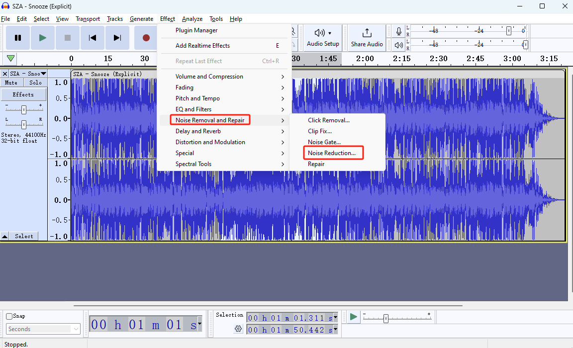Click the track Effects button
This screenshot has width=573, height=348.
point(23,94)
